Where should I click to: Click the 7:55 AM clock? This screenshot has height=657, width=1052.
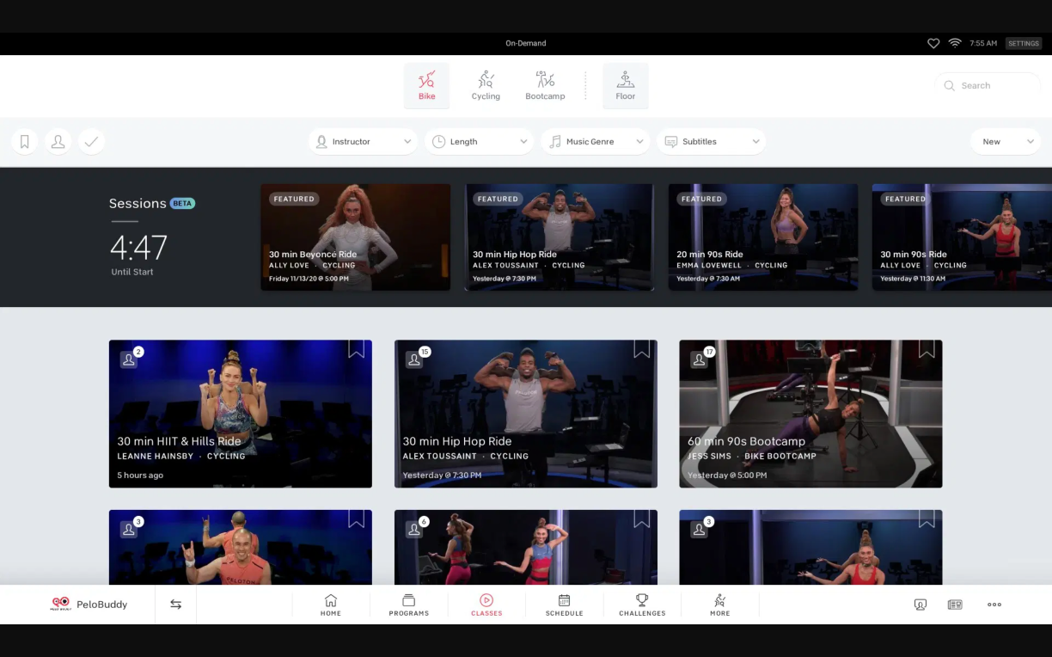[983, 43]
